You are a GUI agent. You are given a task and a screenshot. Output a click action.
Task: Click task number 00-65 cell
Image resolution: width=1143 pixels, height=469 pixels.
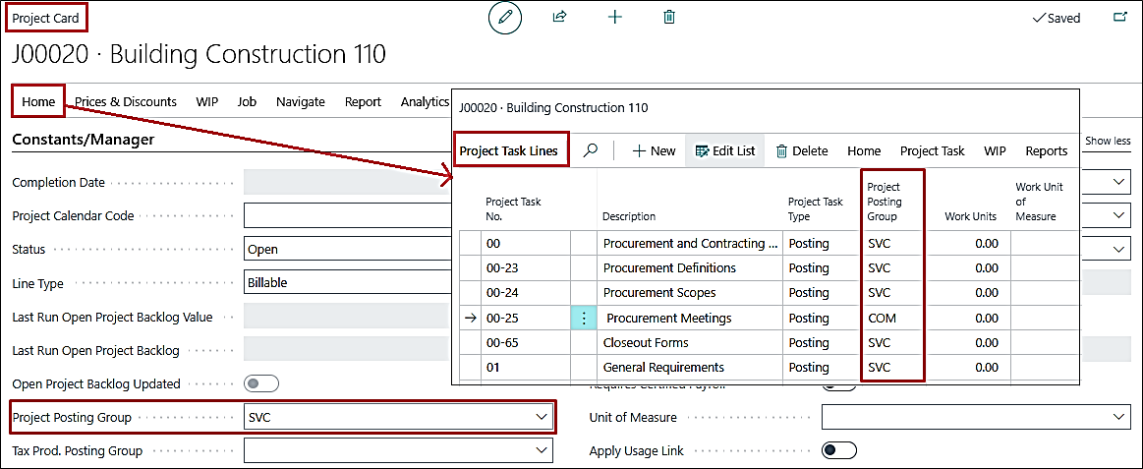(x=525, y=342)
